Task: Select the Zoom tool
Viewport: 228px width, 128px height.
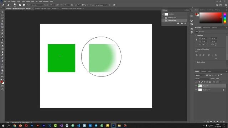Action: click(2, 74)
